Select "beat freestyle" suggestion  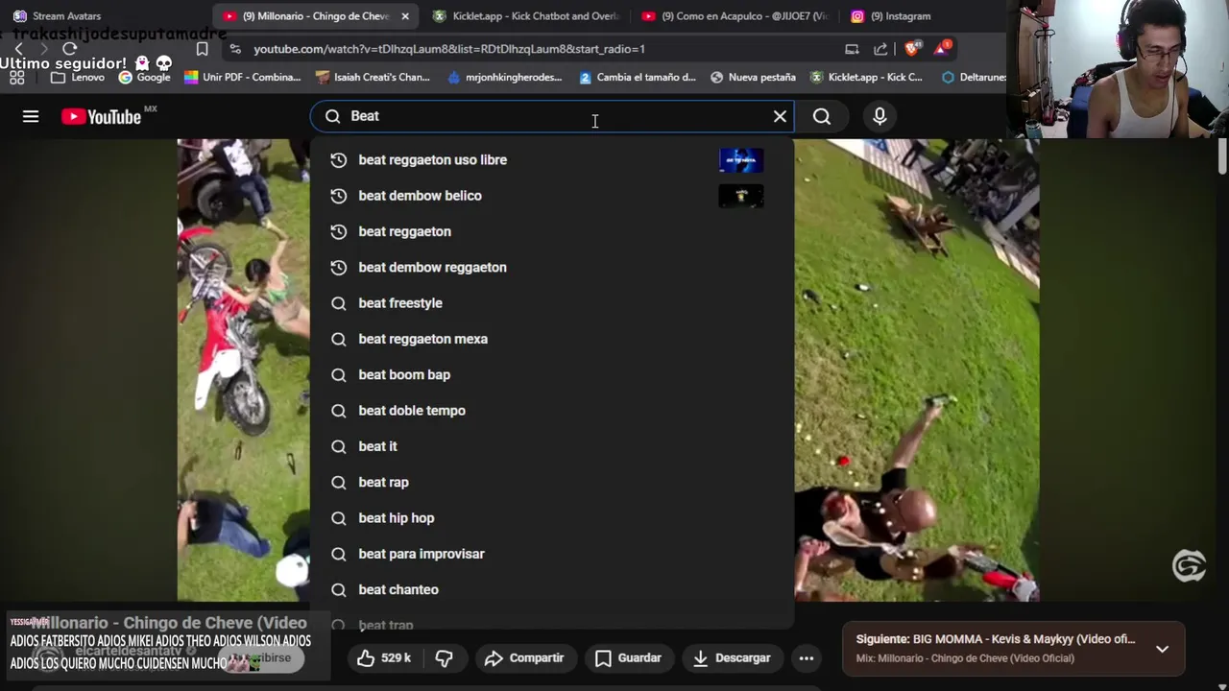(x=552, y=303)
